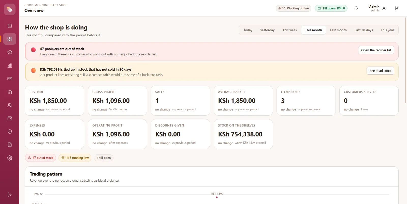Click the sign-out icon at sidebar bottom
Image resolution: width=407 pixels, height=204 pixels.
coord(10,195)
